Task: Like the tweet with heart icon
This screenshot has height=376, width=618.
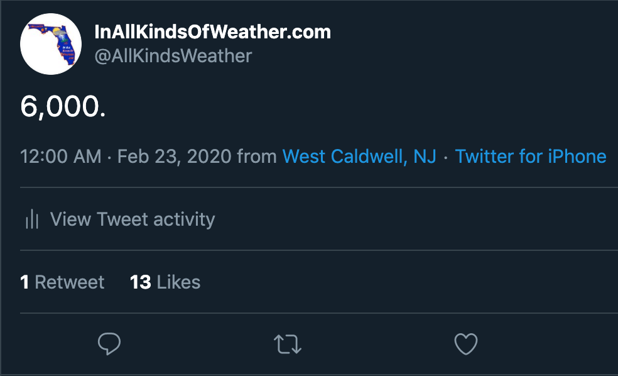Action: [466, 344]
